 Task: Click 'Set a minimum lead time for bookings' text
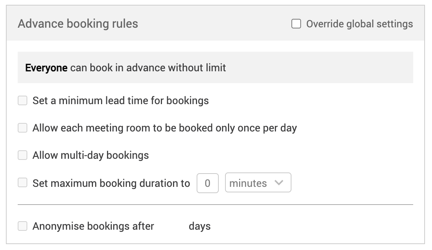coord(121,100)
